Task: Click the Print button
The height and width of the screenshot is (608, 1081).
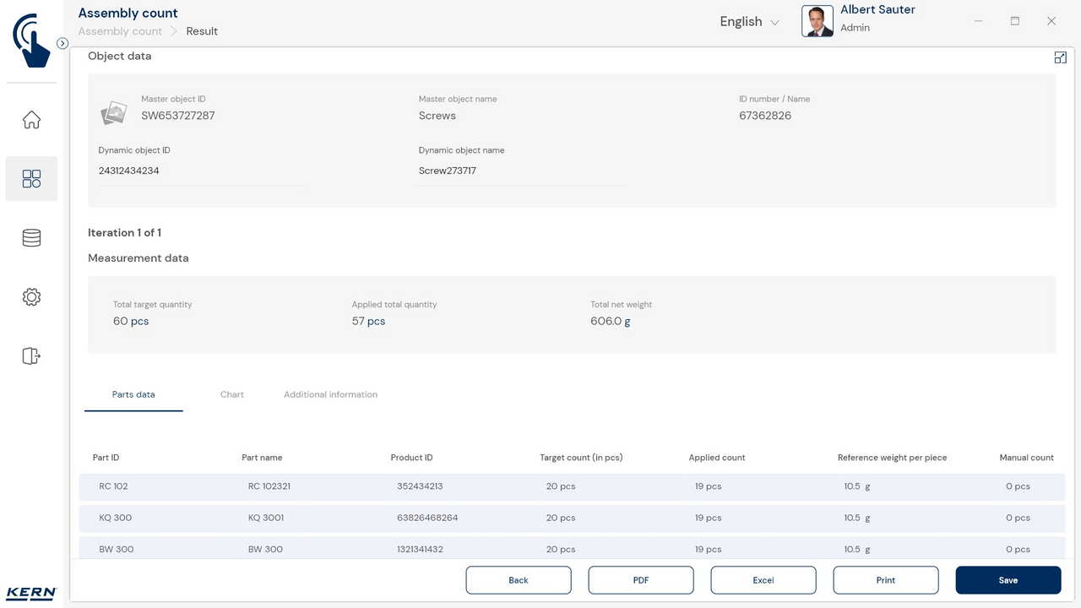Action: (x=885, y=580)
